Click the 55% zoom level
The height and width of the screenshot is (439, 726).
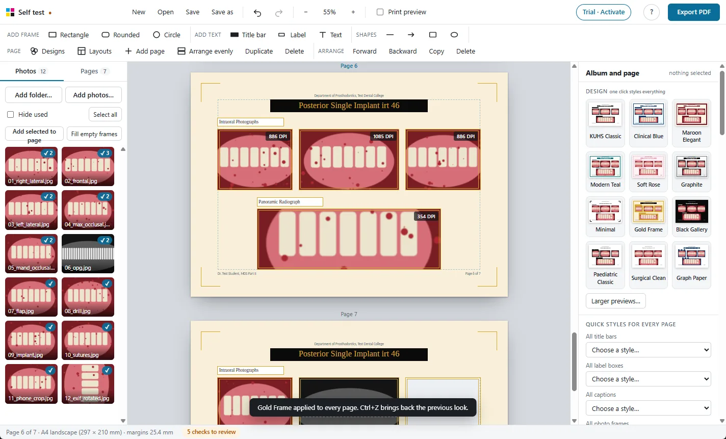pos(329,12)
